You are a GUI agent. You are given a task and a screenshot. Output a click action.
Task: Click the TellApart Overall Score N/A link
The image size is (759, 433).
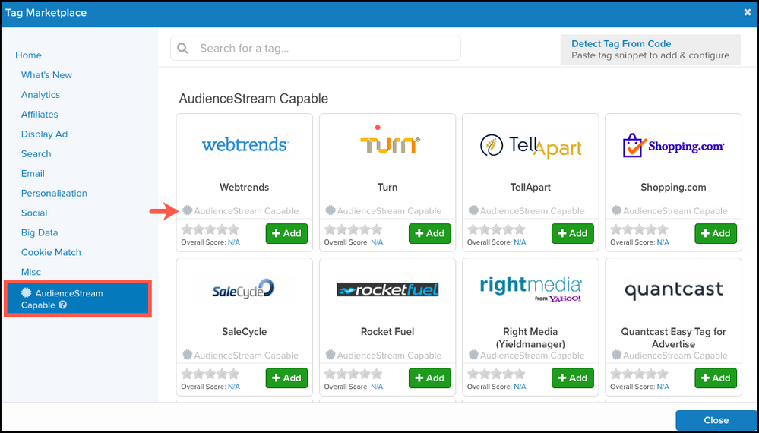tap(520, 242)
